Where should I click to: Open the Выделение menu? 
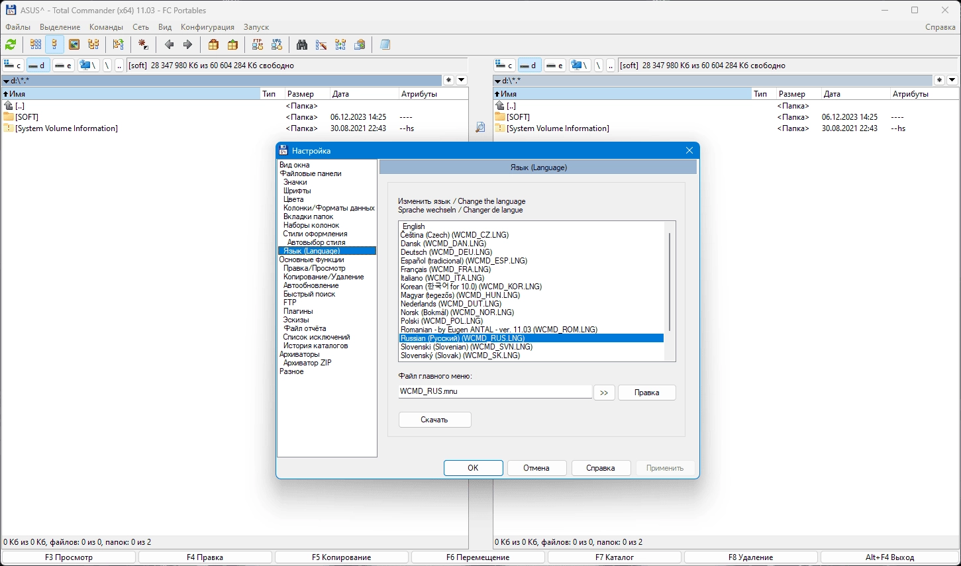tap(60, 27)
